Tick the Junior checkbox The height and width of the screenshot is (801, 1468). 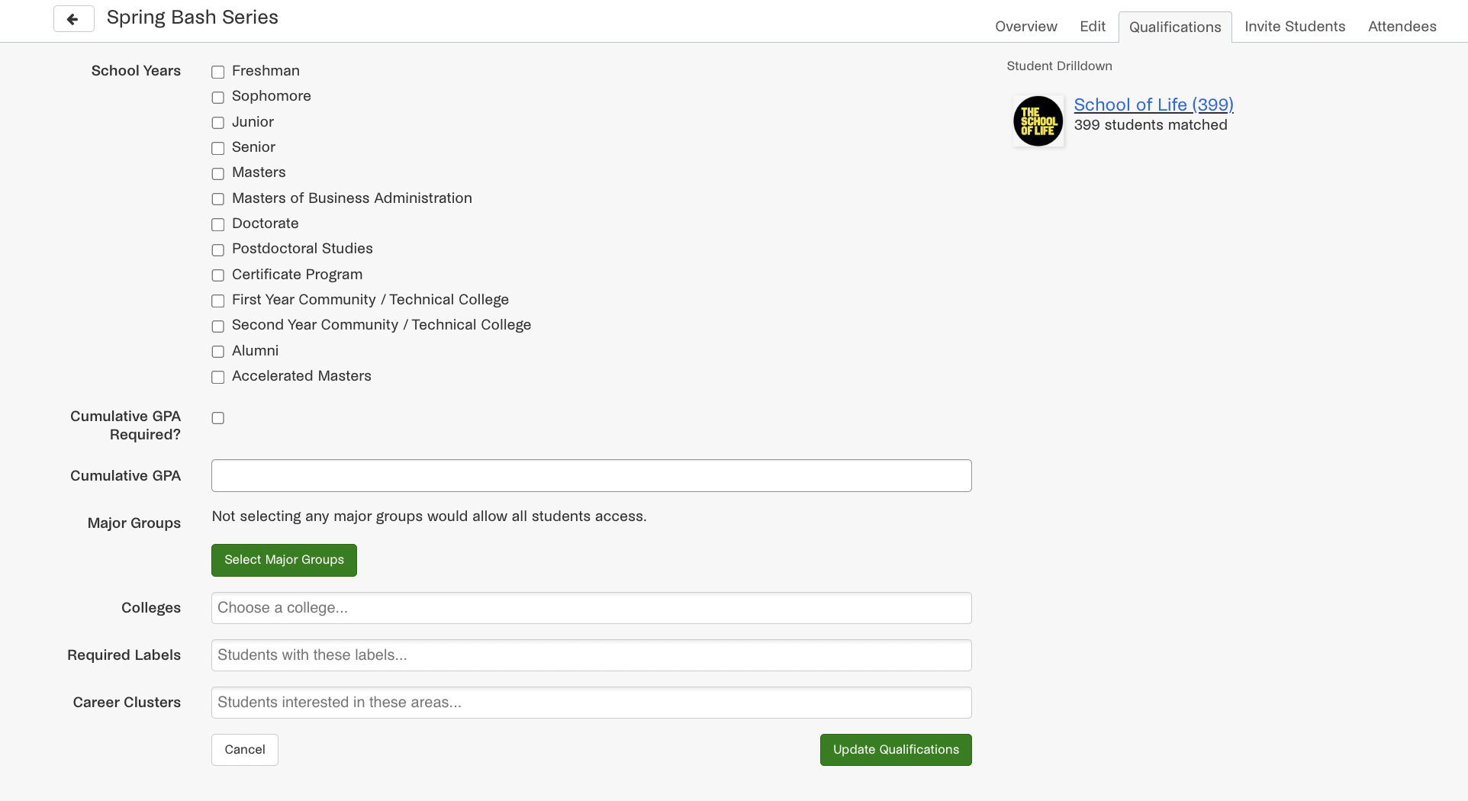(218, 123)
